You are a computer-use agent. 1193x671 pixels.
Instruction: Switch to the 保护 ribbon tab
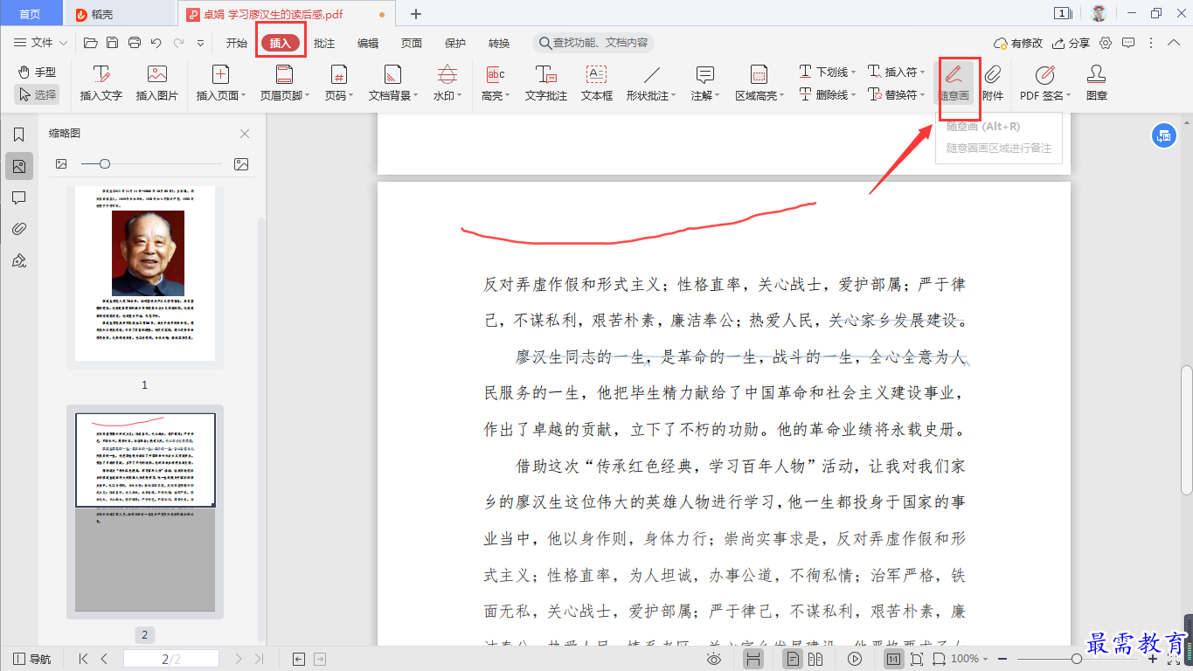(455, 43)
